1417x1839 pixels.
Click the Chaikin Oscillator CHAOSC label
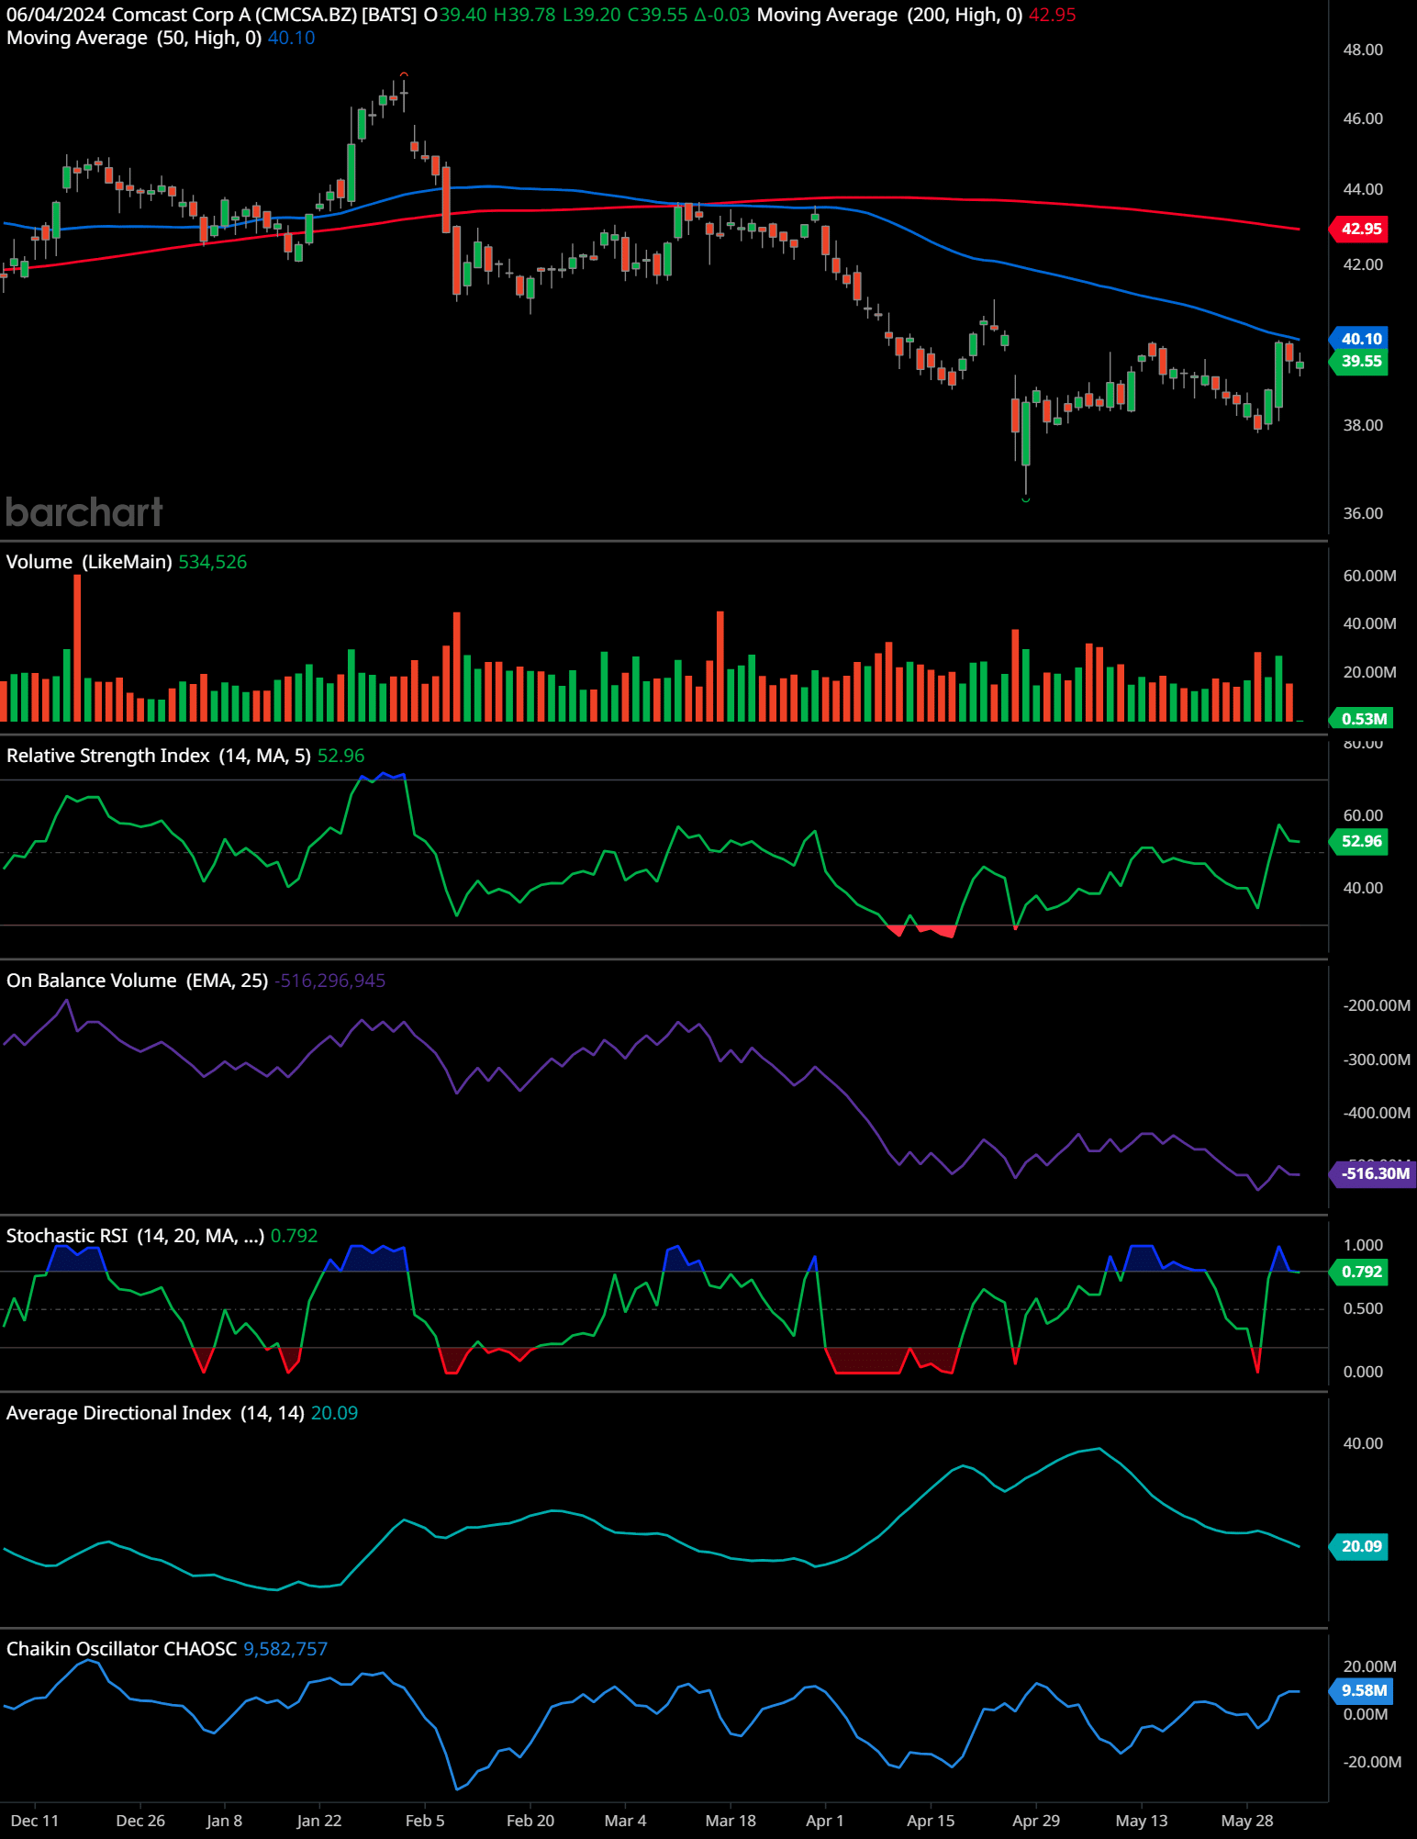pyautogui.click(x=122, y=1649)
